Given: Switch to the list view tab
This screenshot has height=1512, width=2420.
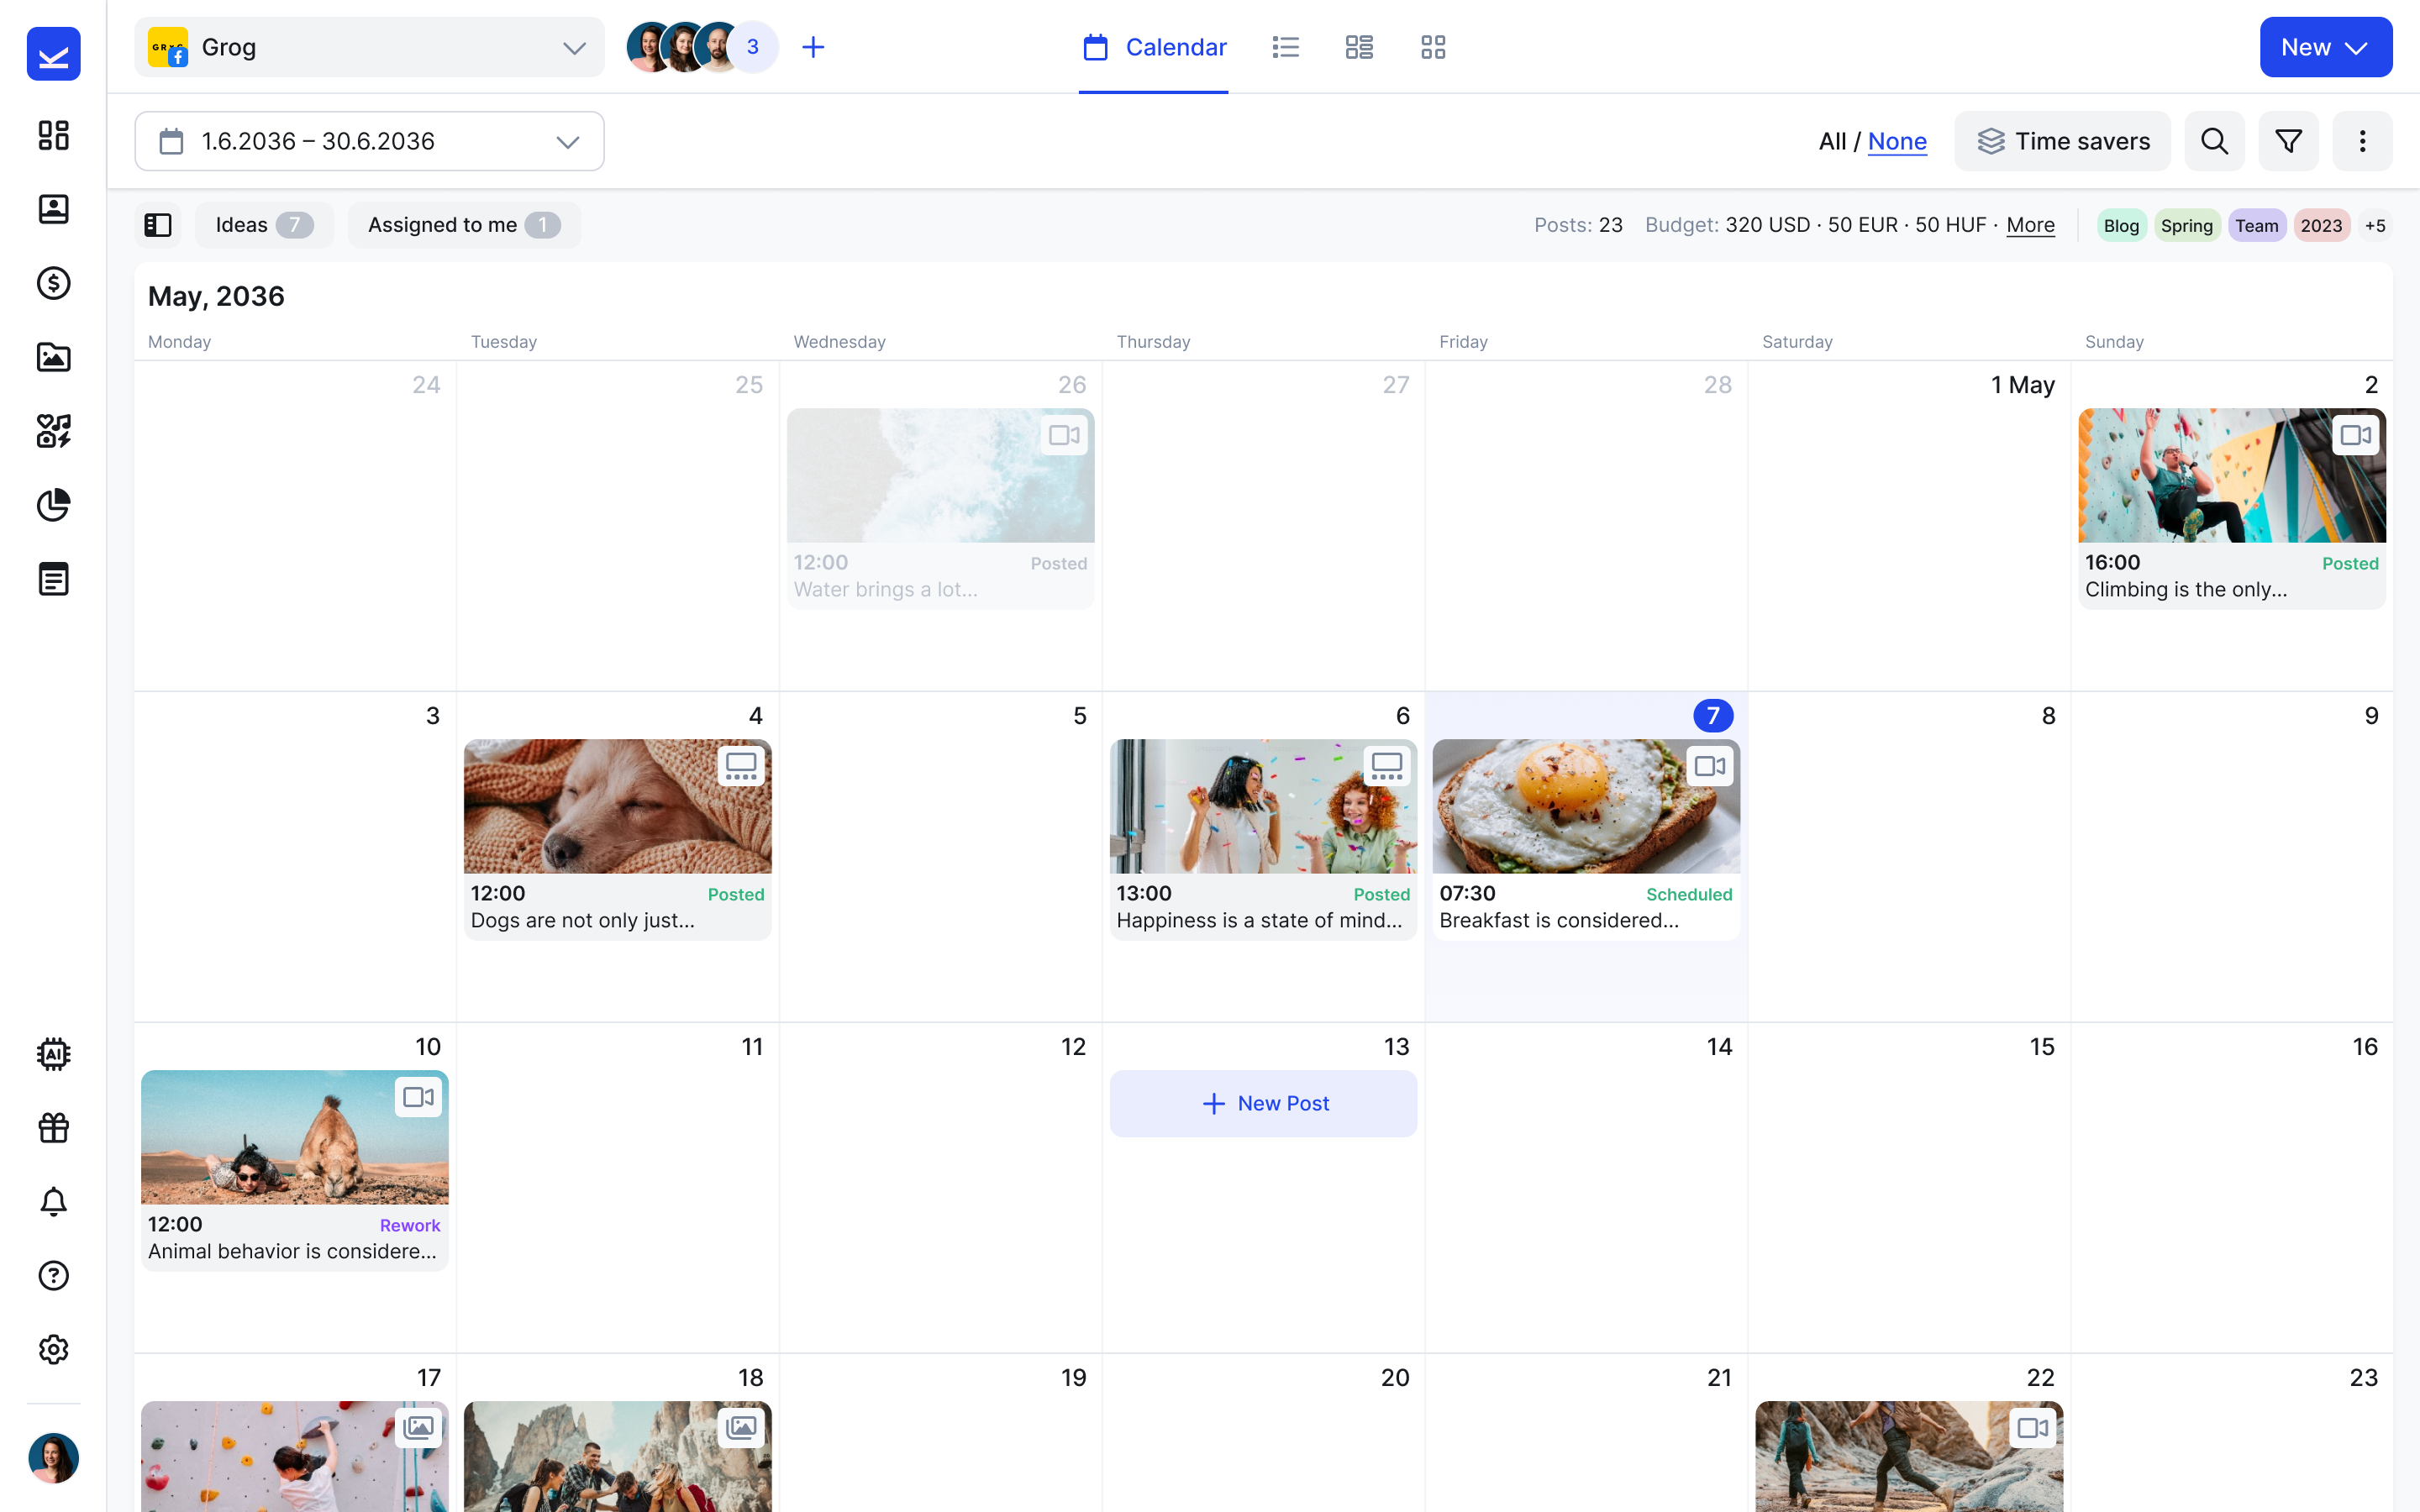Looking at the screenshot, I should (1285, 47).
